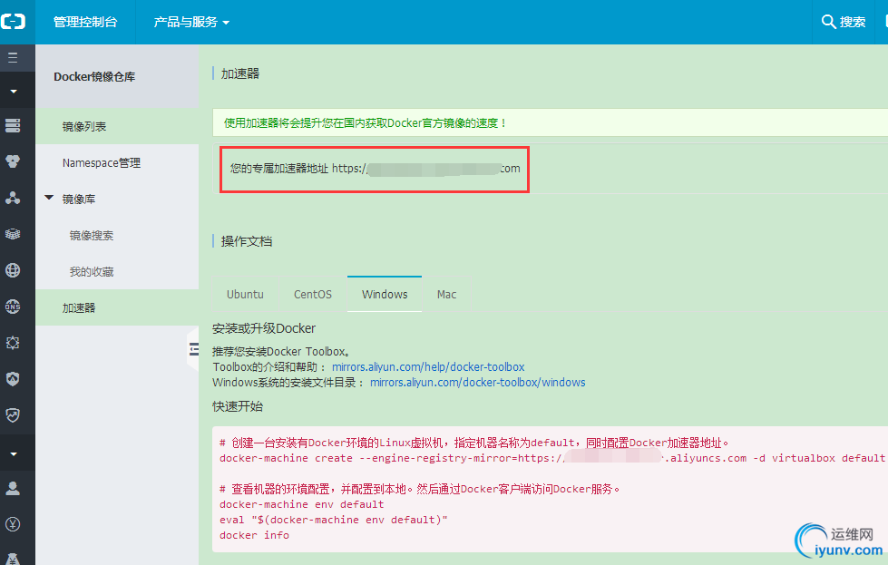Go to 管理控制台
Screen dimensions: 888x565
(x=85, y=22)
